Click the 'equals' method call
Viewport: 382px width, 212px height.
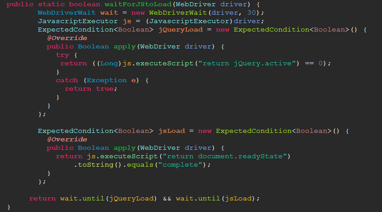click(140, 165)
